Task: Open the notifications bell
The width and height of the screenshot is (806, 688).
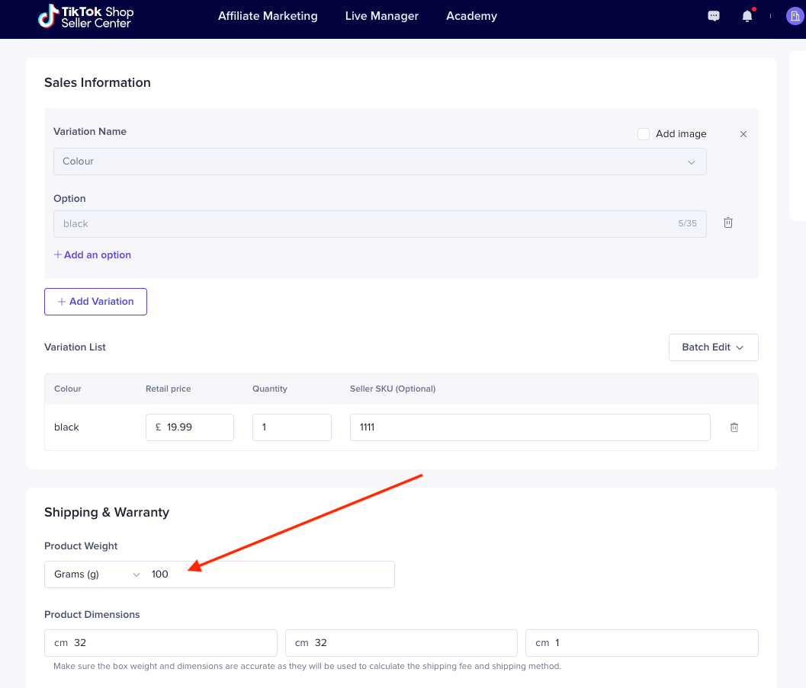Action: [747, 16]
